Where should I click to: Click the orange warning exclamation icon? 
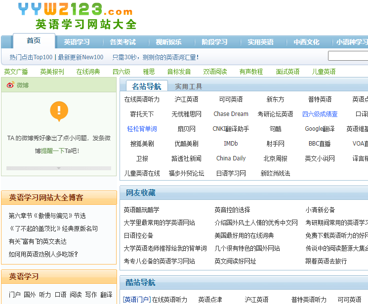(x=59, y=111)
